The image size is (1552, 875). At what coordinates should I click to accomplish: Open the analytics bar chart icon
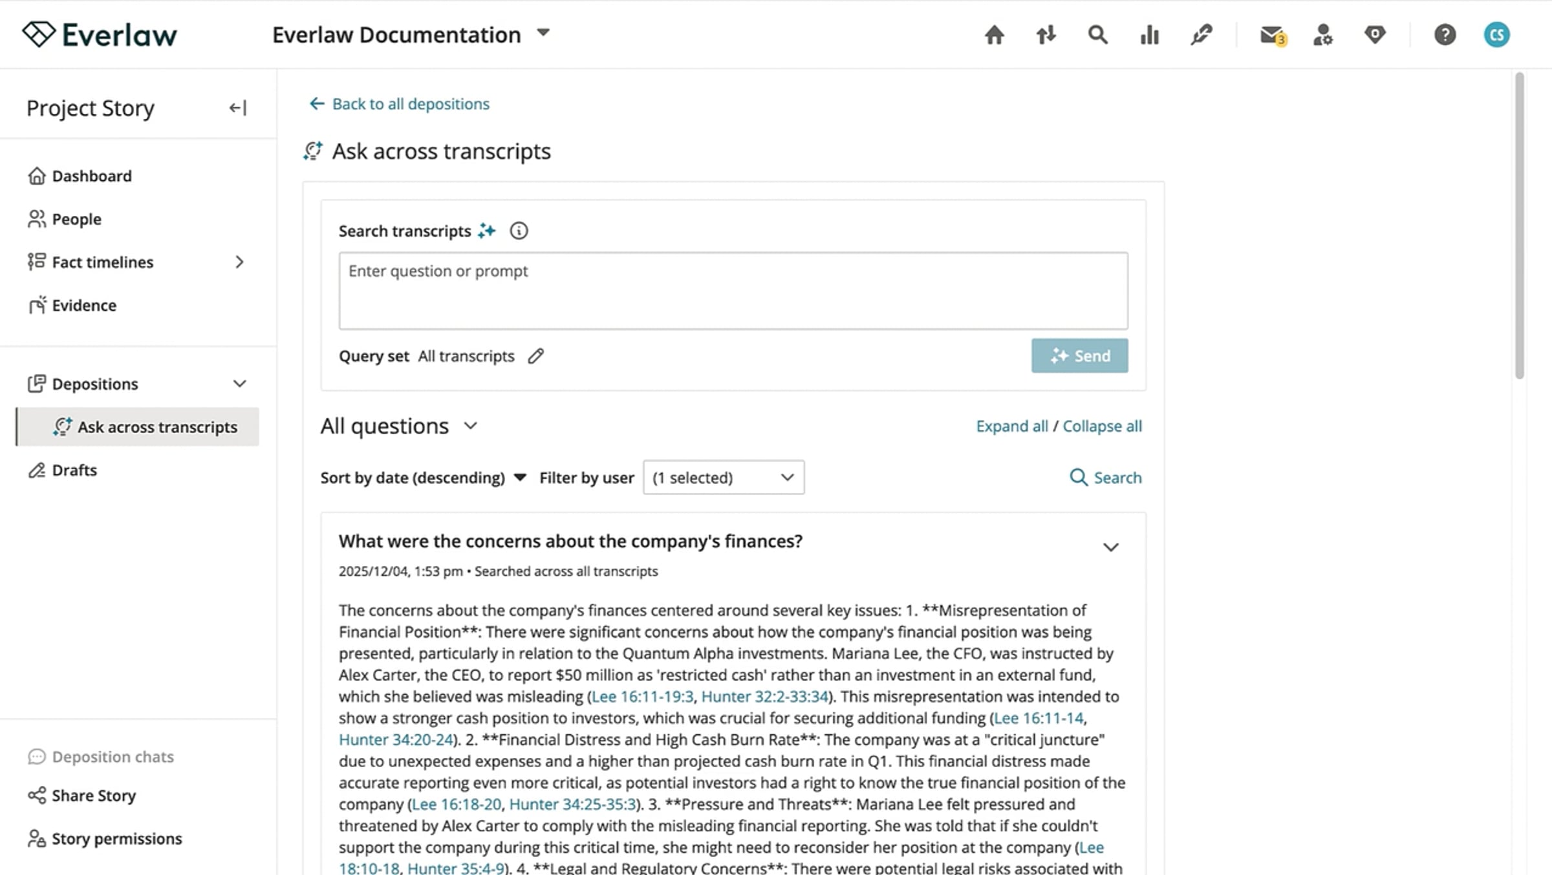1149,35
